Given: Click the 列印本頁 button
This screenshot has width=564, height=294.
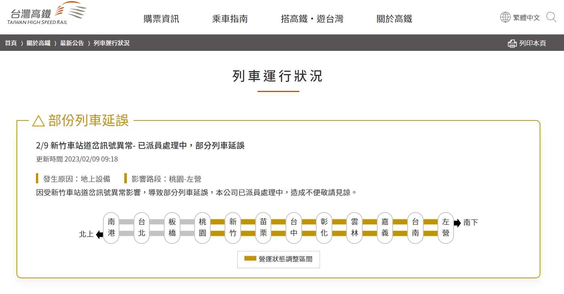Looking at the screenshot, I should (527, 43).
